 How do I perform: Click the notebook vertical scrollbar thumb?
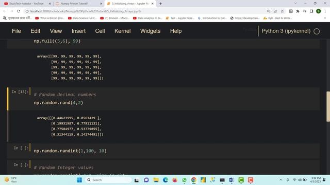[328, 106]
